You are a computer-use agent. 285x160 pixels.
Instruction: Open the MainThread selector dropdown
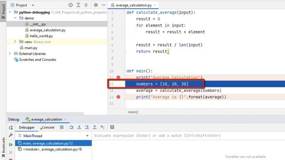(53, 136)
